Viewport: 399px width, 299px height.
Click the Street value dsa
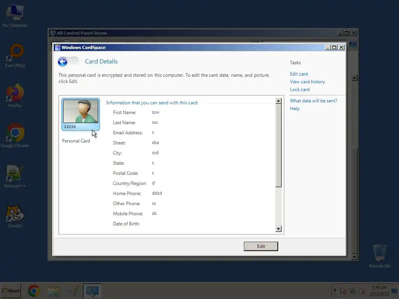[x=155, y=142]
